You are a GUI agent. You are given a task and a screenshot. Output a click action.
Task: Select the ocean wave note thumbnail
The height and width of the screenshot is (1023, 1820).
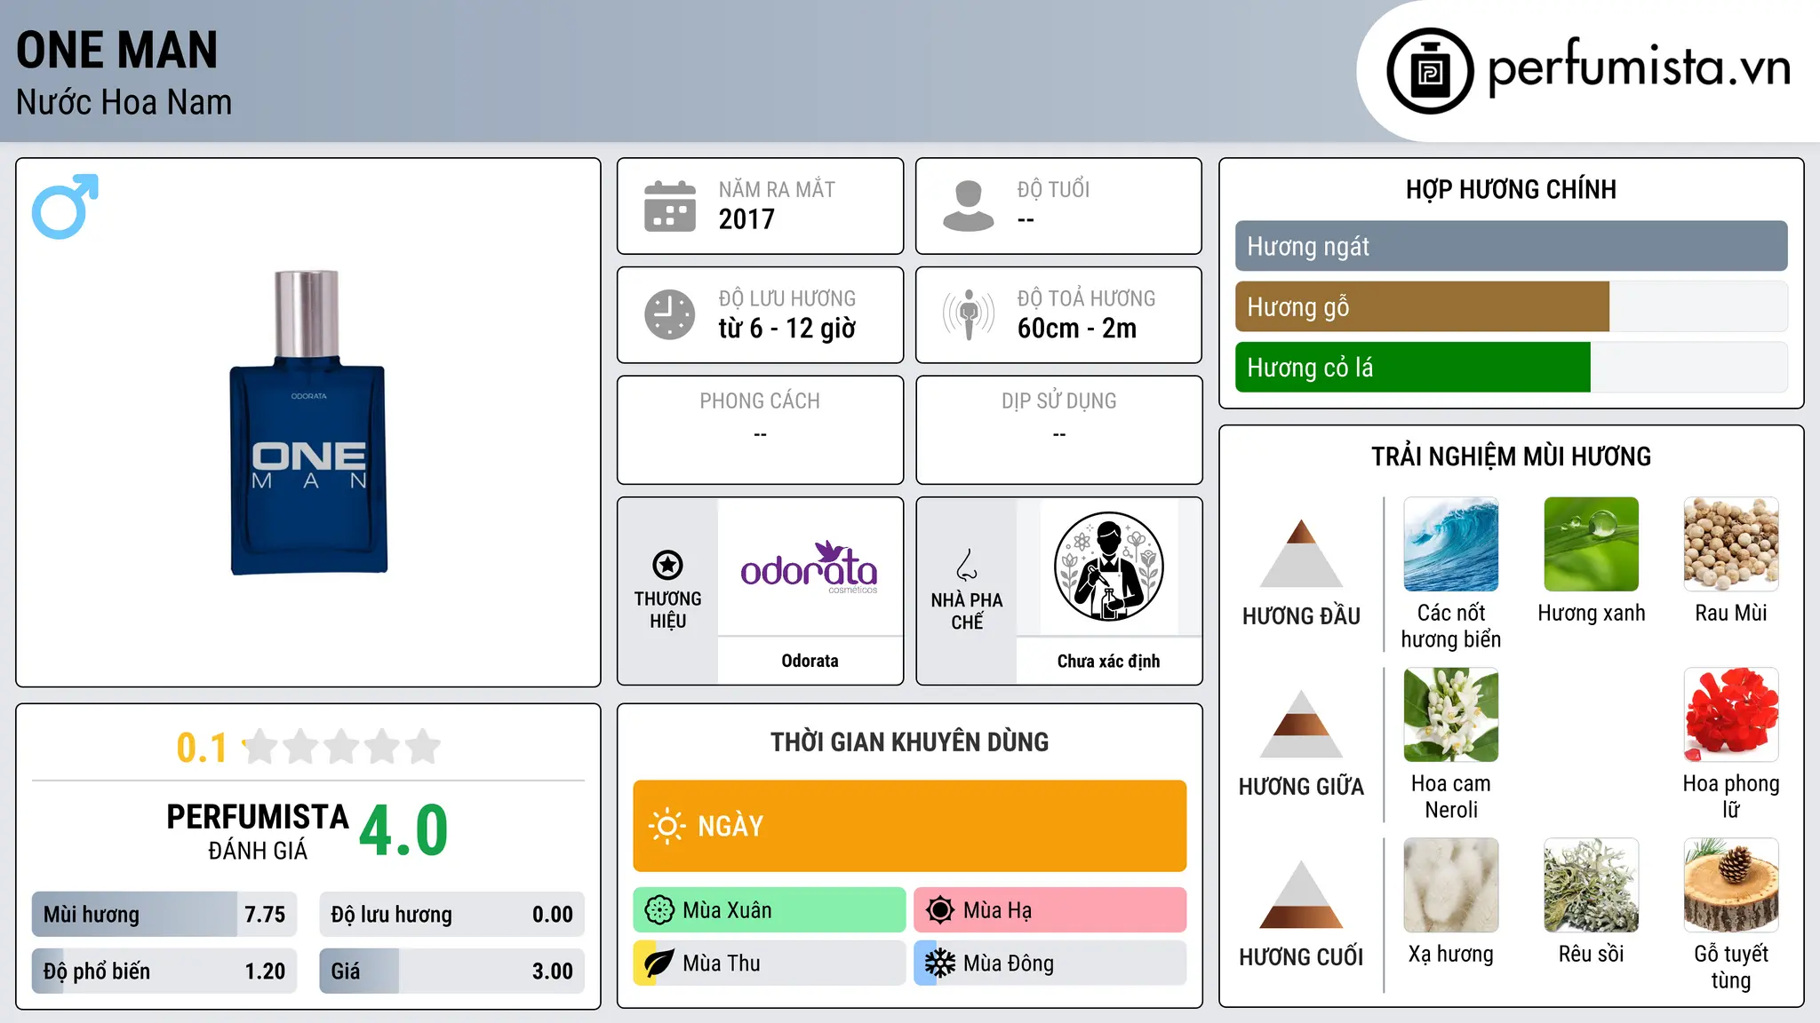click(x=1451, y=544)
